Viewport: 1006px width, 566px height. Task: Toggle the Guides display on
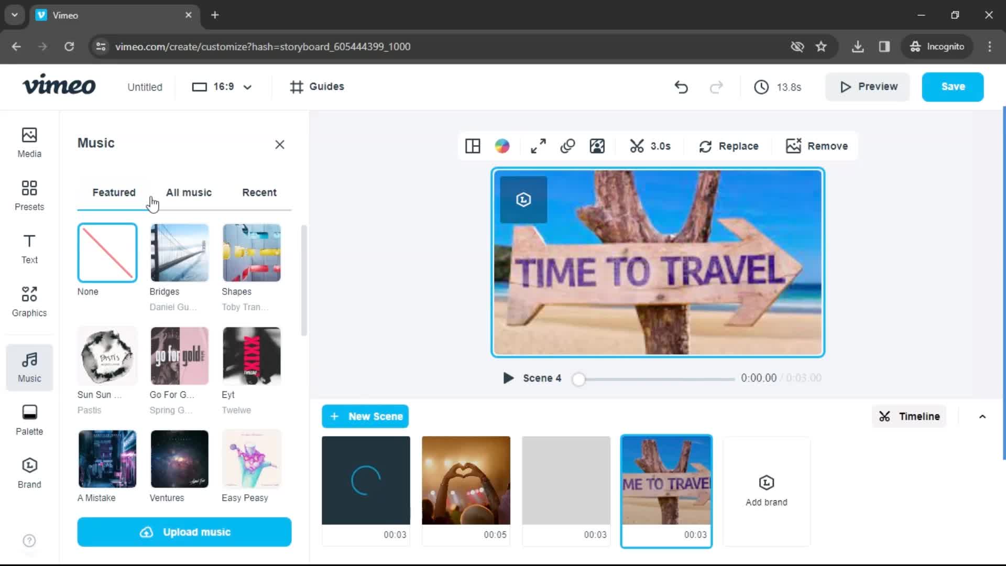tap(317, 86)
